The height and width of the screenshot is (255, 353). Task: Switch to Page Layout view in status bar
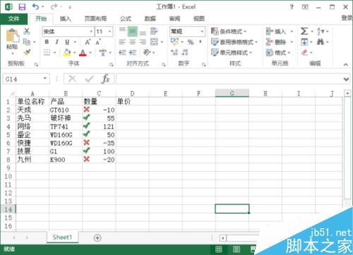tap(237, 249)
